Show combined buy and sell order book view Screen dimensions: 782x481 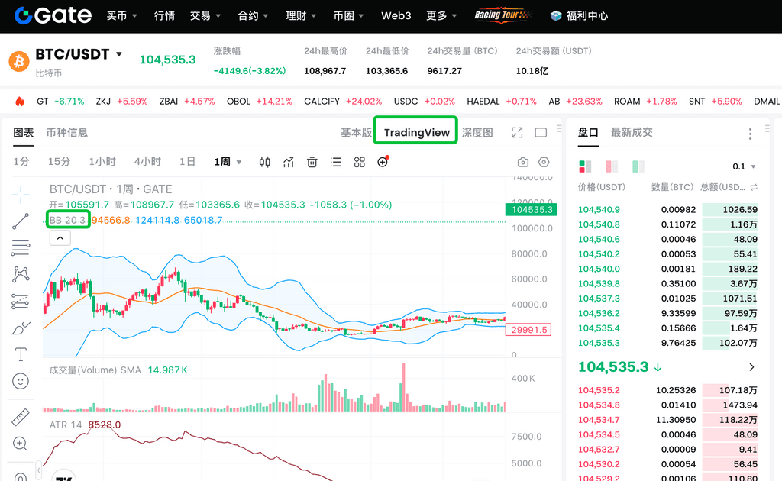[x=586, y=166]
